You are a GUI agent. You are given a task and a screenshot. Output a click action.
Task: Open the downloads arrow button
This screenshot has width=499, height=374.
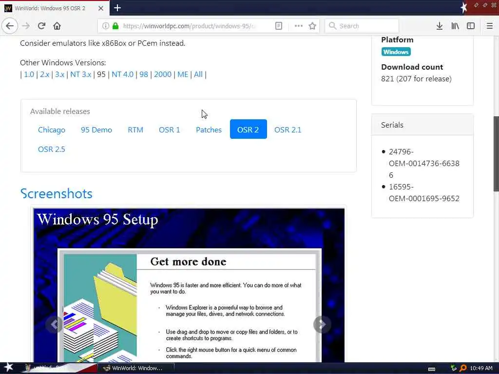tap(439, 26)
